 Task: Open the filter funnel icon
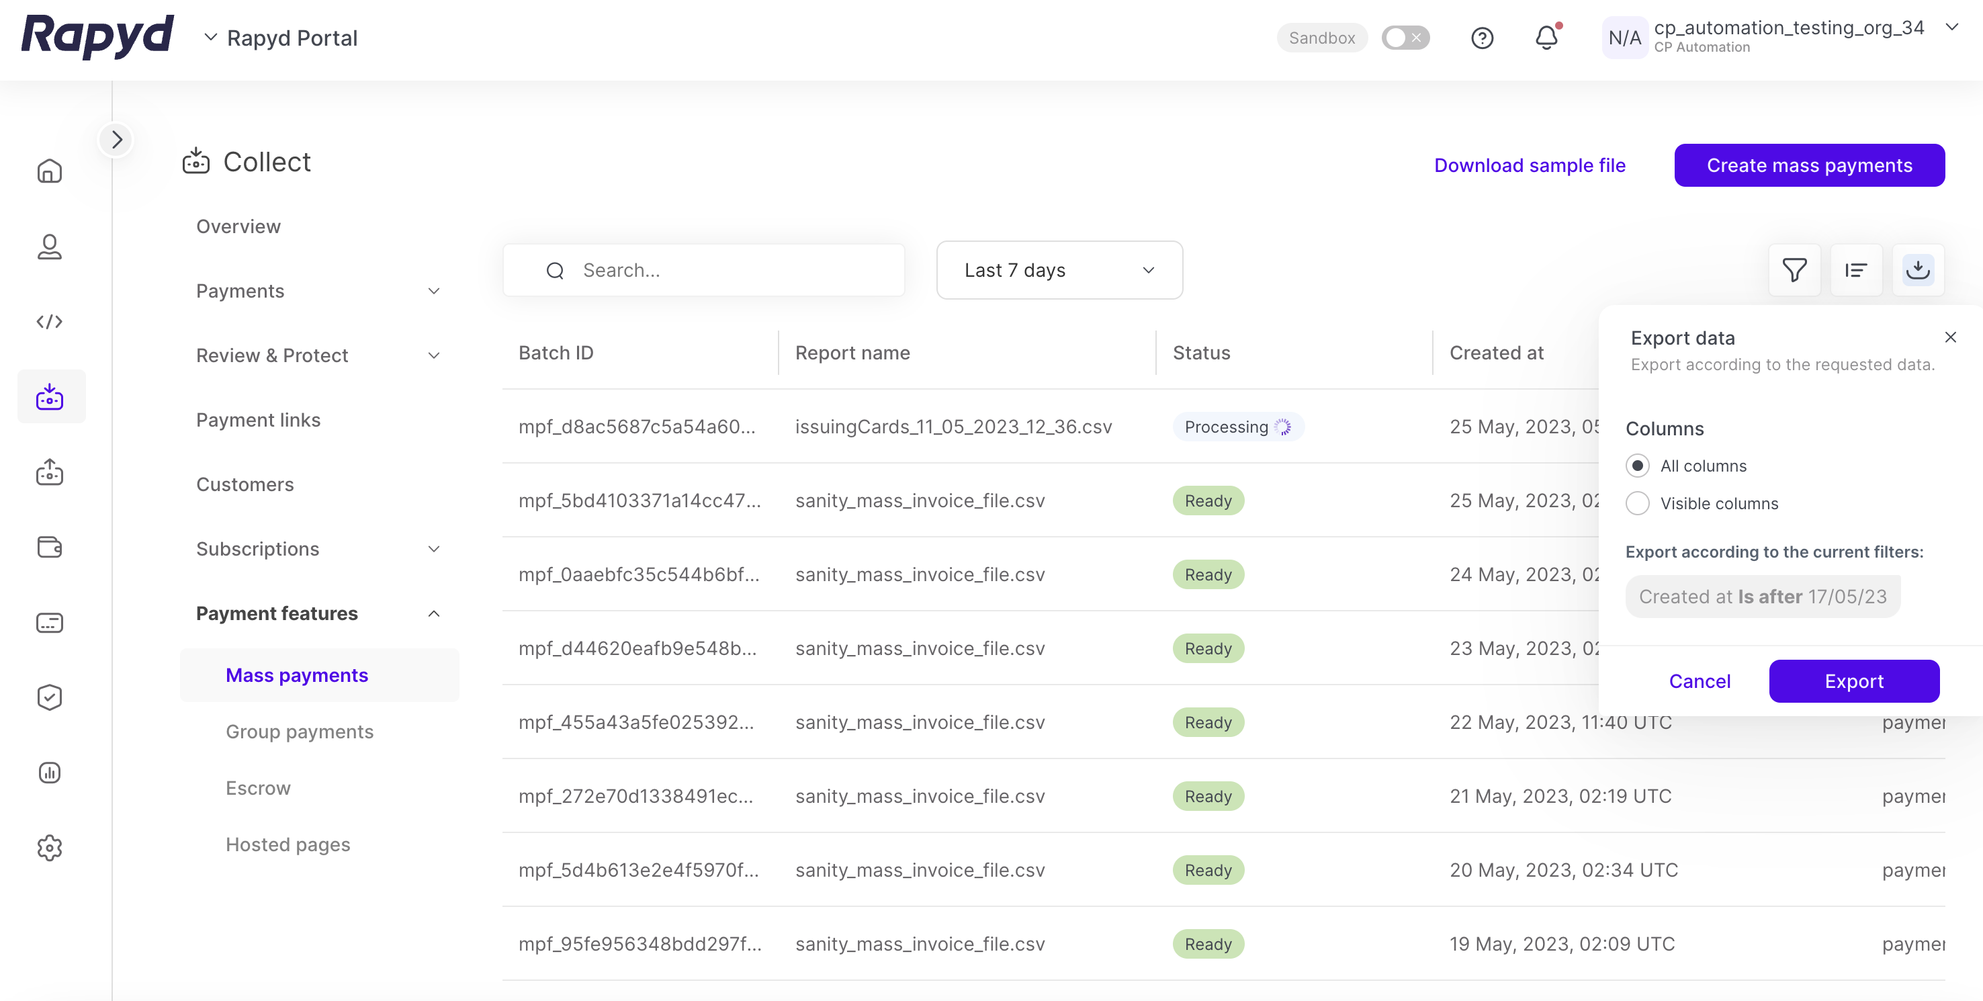(x=1794, y=270)
